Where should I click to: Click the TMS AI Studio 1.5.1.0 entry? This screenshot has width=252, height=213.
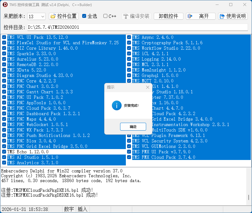32,157
